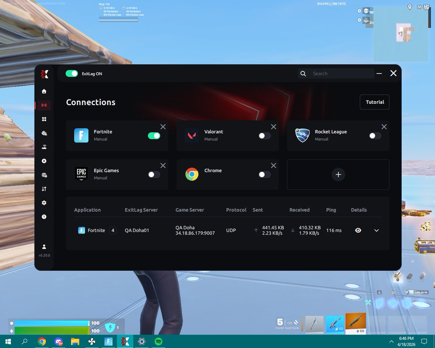435x348 pixels.
Task: Show details with the eye icon
Action: click(358, 230)
